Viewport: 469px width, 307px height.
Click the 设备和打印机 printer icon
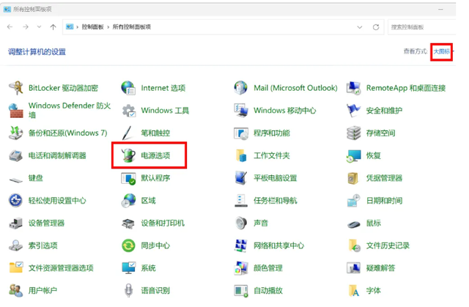pos(128,223)
